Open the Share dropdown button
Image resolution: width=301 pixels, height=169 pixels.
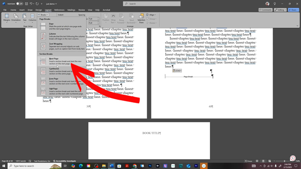tap(294, 10)
